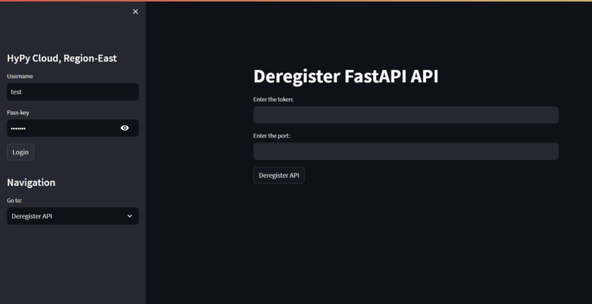The width and height of the screenshot is (592, 304).
Task: Click the Login button
Action: click(20, 152)
